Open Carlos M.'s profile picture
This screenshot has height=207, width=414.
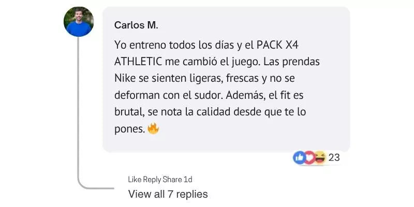[x=79, y=22]
